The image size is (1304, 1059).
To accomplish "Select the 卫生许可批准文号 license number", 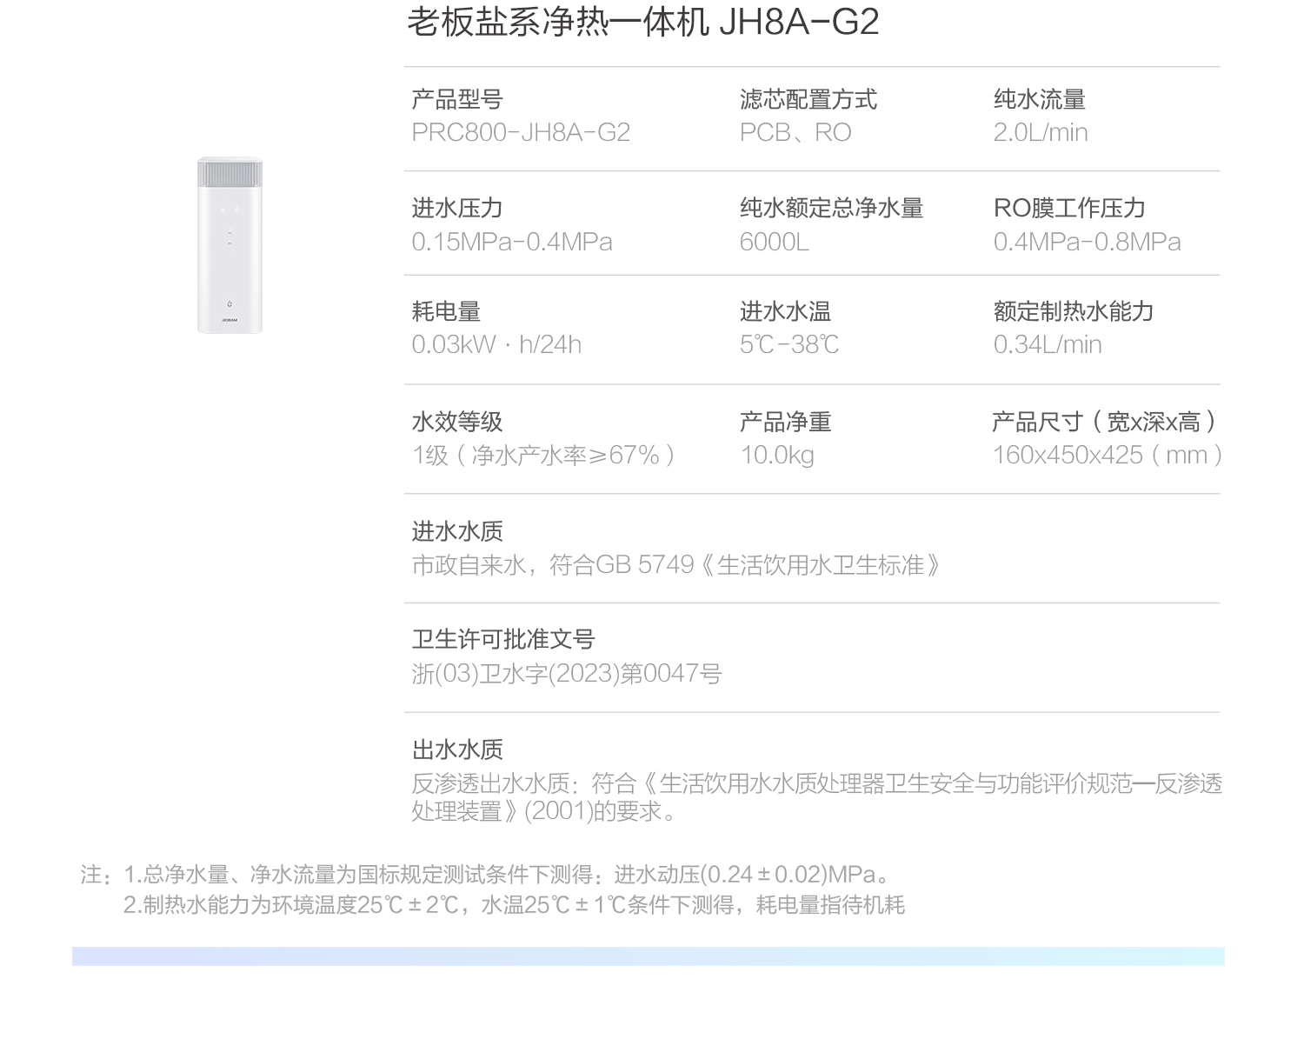I will click(x=567, y=674).
